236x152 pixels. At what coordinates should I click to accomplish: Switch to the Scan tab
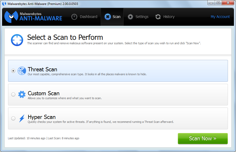[x=112, y=17]
